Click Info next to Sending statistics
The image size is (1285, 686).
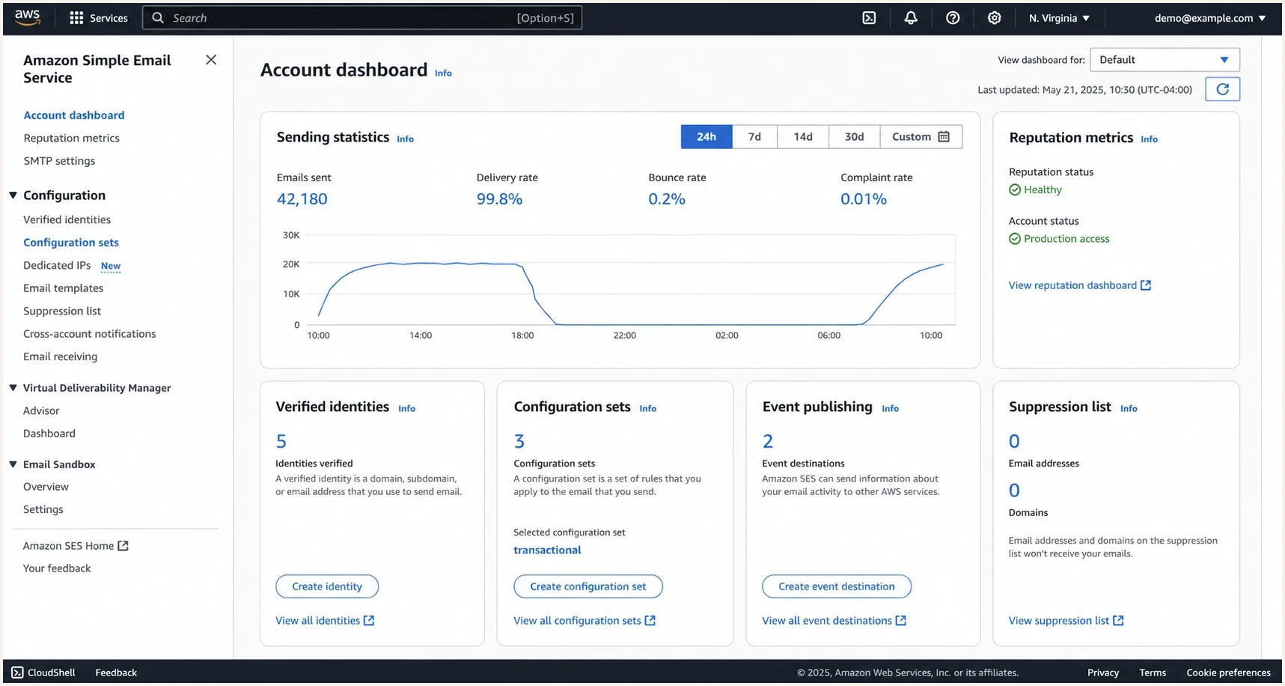click(405, 139)
